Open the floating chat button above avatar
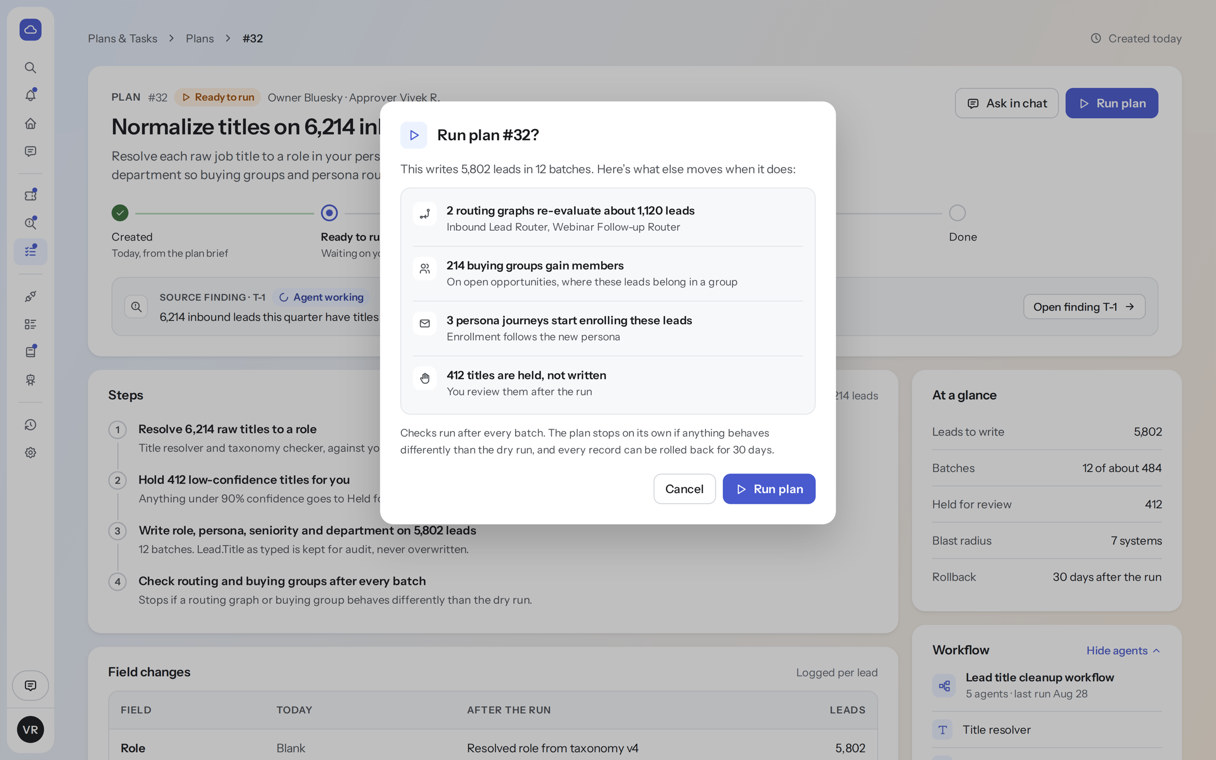The height and width of the screenshot is (760, 1216). pos(30,685)
